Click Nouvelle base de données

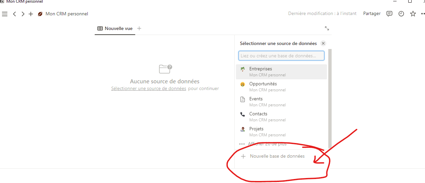tap(277, 156)
